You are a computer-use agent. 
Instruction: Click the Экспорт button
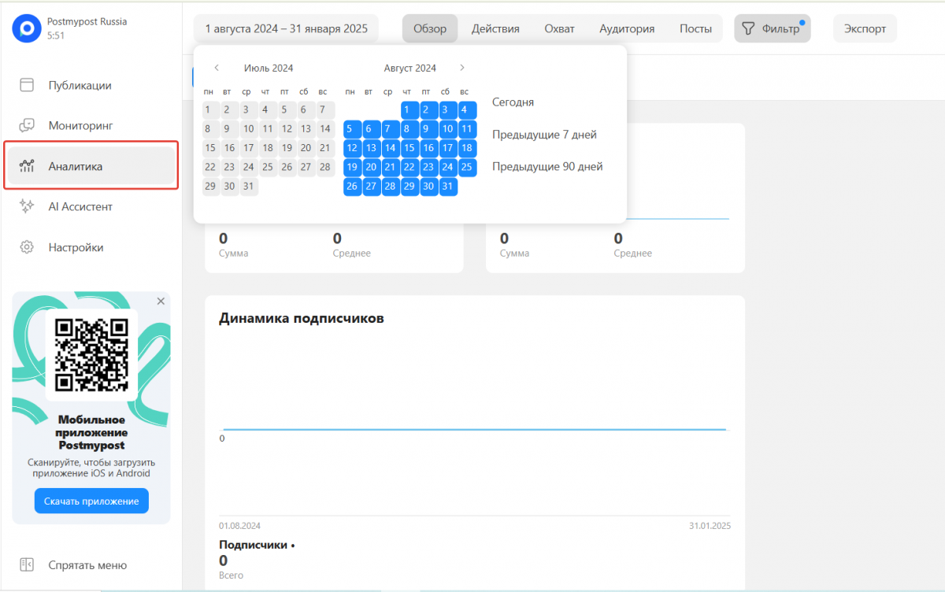coord(865,29)
